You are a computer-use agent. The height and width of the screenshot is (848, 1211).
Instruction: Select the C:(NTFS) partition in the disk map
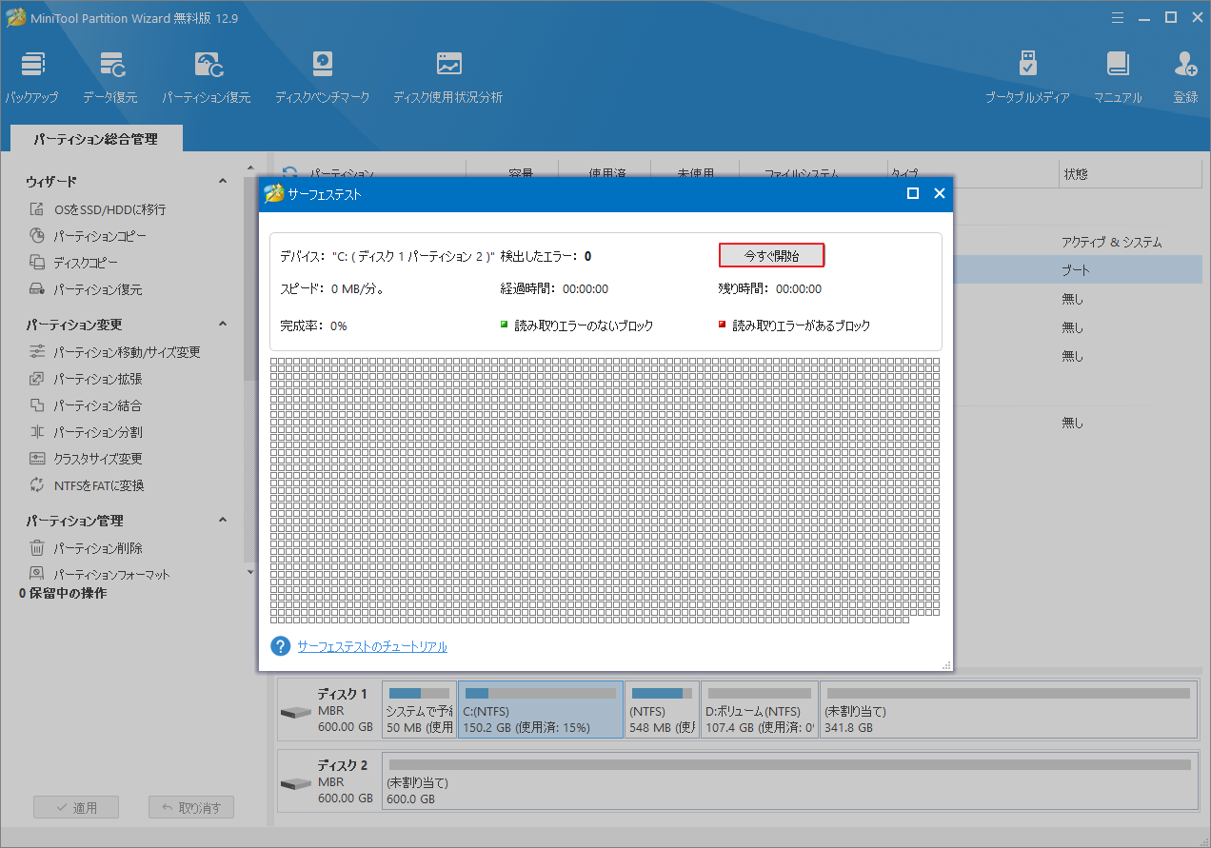(x=541, y=709)
